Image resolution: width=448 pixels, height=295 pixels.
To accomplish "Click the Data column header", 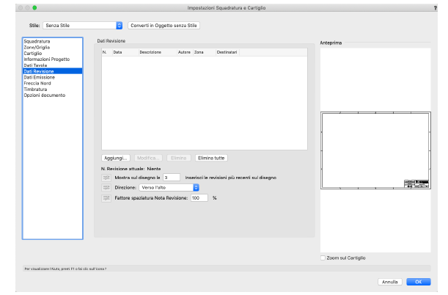I will click(x=125, y=52).
